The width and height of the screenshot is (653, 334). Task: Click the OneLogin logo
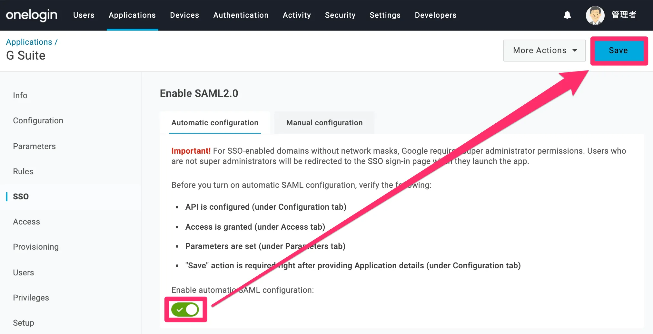32,15
